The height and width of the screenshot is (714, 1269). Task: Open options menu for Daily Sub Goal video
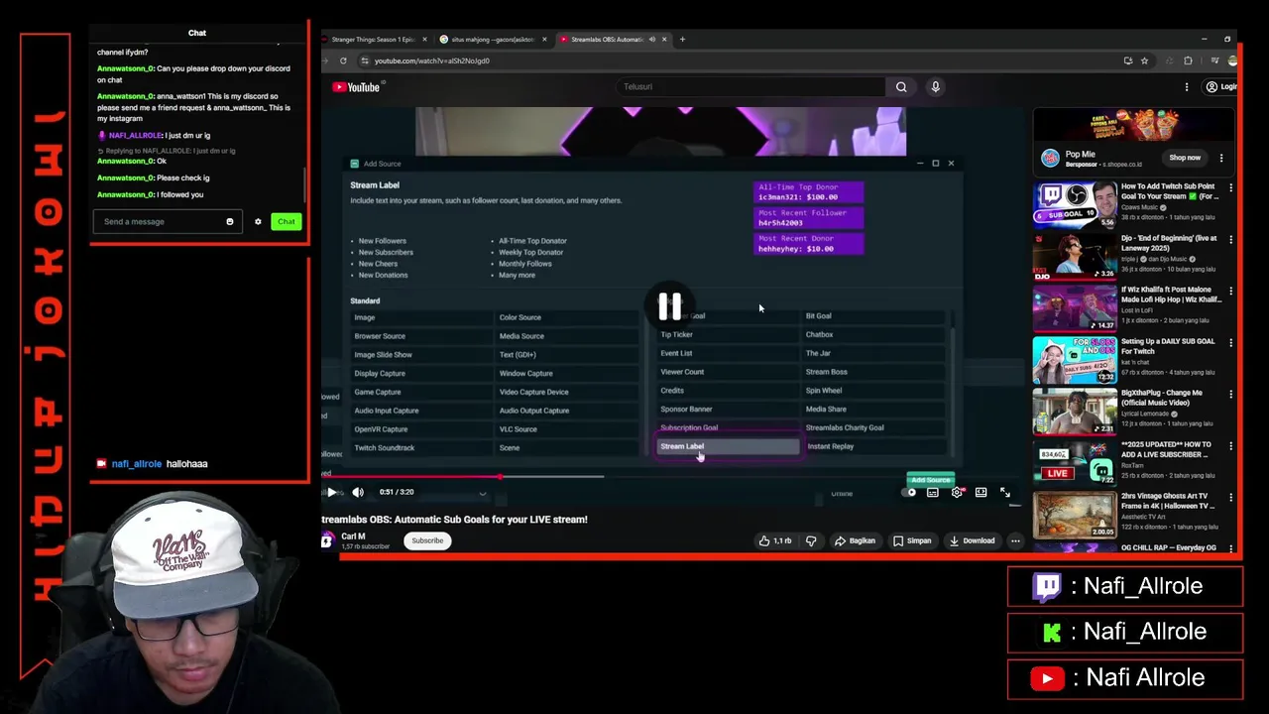point(1231,342)
